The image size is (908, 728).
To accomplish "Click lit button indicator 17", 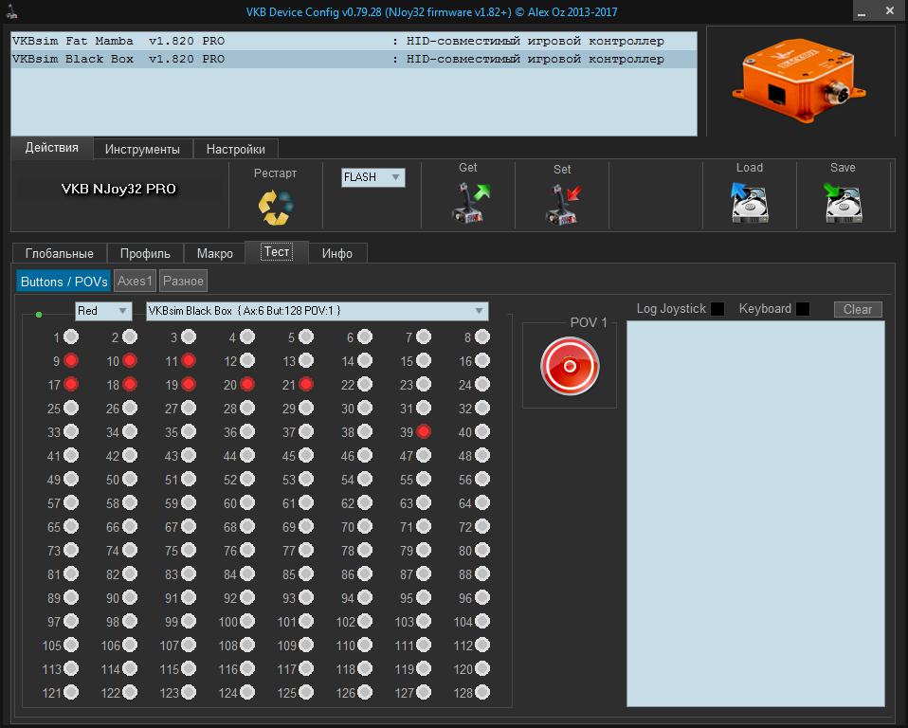I will tap(71, 384).
